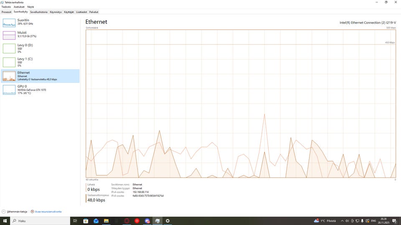Open the clock showing 20.28
The width and height of the screenshot is (401, 225).
[x=383, y=221]
